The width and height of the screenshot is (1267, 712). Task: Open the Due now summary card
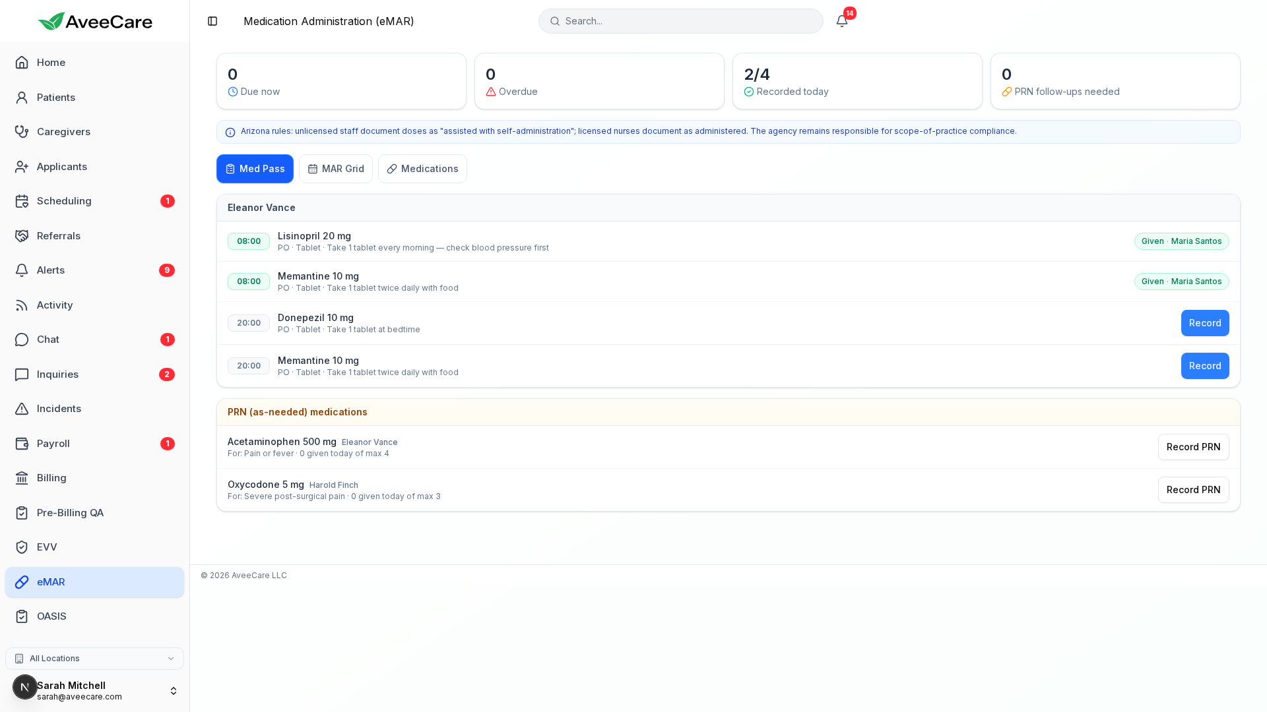tap(341, 81)
